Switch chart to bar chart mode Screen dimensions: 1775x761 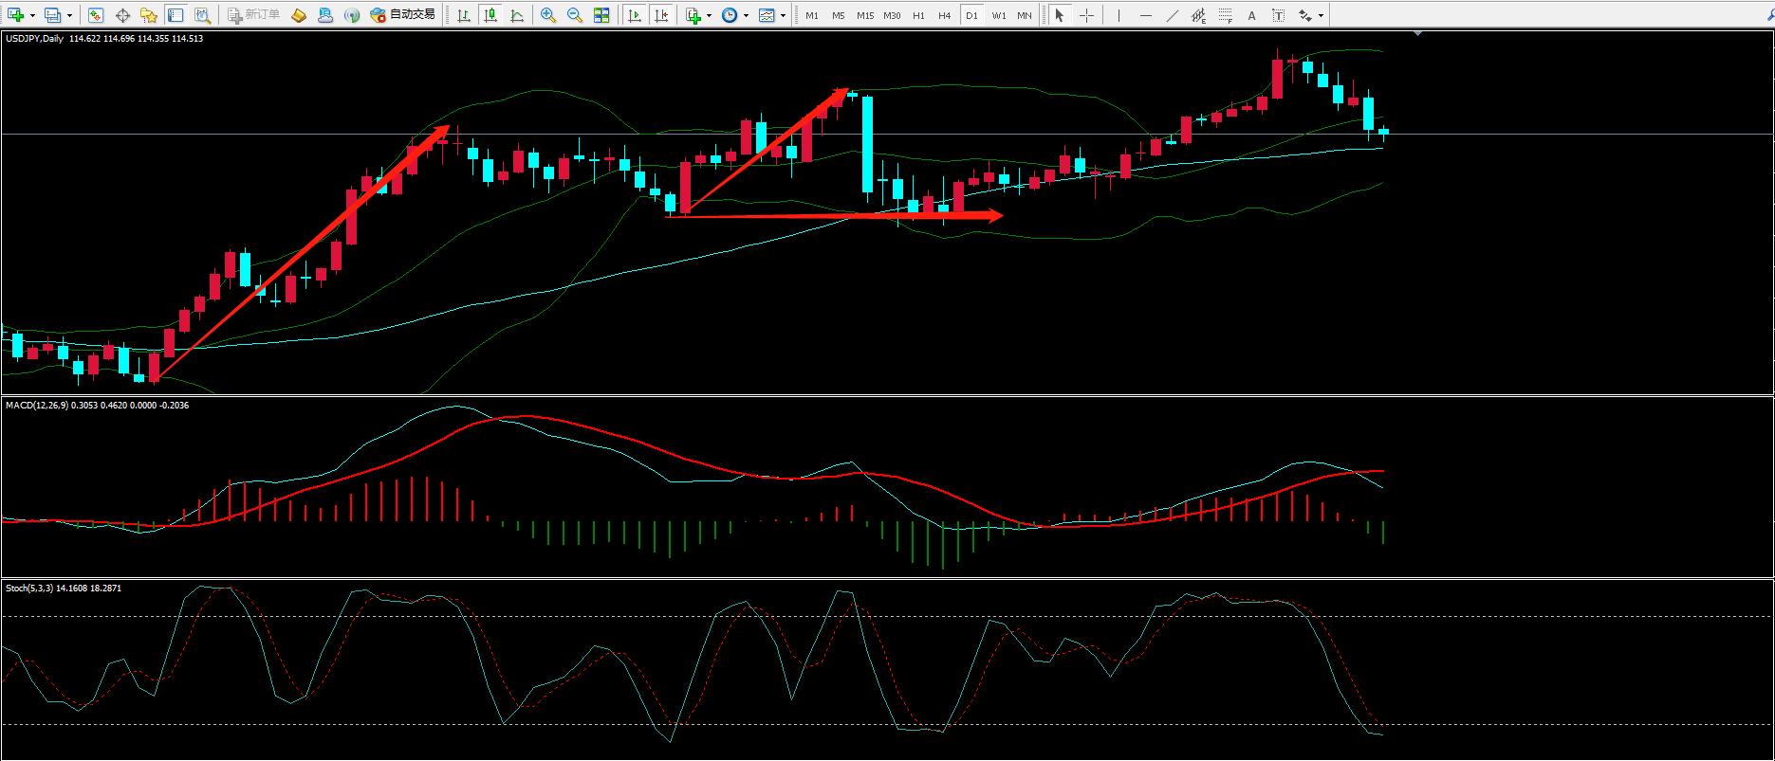(464, 15)
